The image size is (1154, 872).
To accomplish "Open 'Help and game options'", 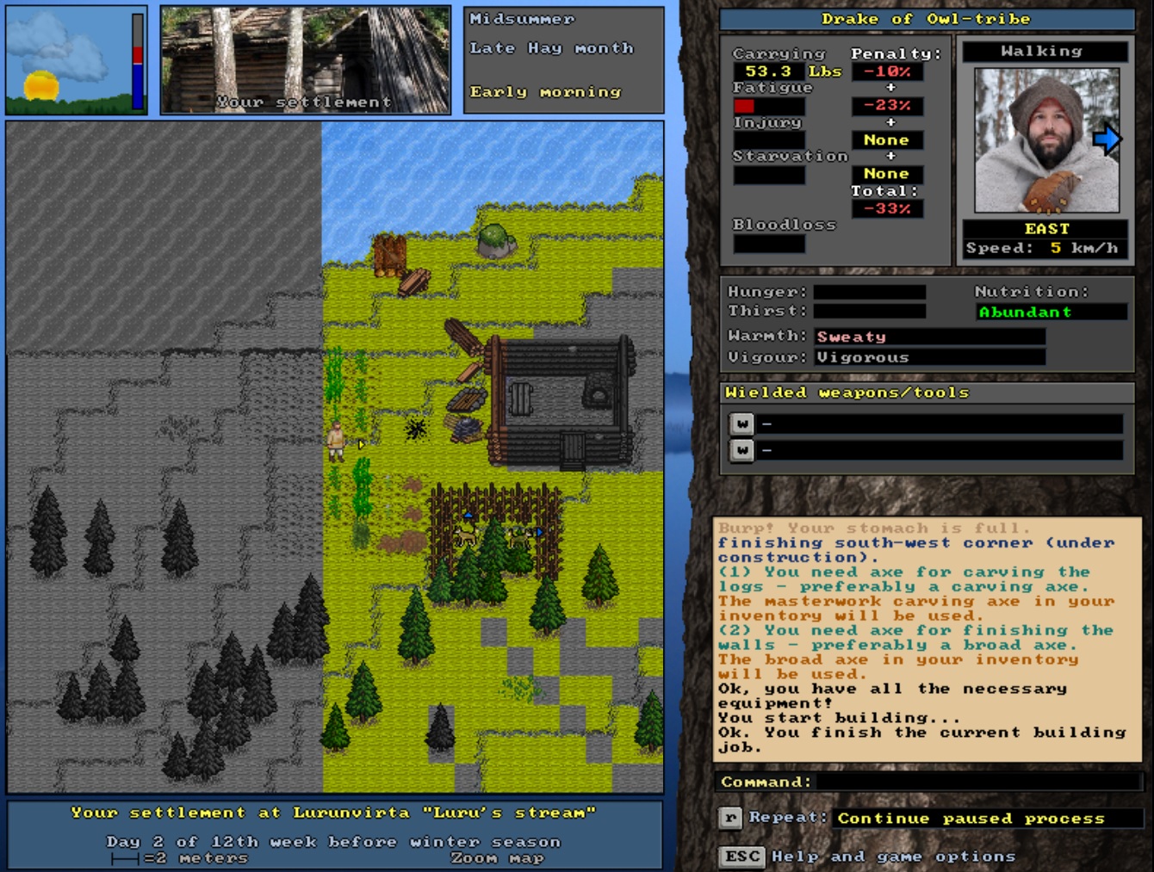I will pyautogui.click(x=893, y=857).
